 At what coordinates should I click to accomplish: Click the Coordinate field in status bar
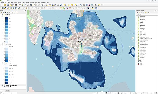click(x=102, y=93)
